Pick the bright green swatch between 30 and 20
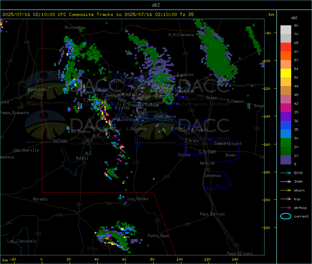 [286, 143]
